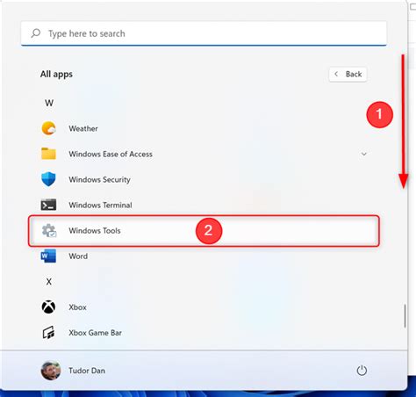Go back with the Back button
416x397 pixels.
pyautogui.click(x=348, y=74)
